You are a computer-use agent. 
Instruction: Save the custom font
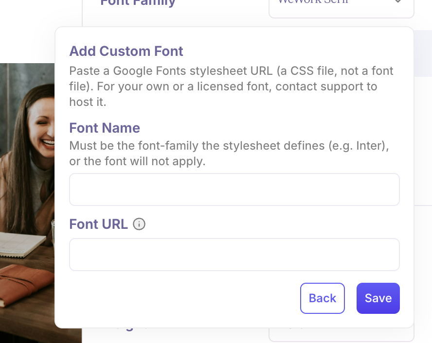point(378,298)
